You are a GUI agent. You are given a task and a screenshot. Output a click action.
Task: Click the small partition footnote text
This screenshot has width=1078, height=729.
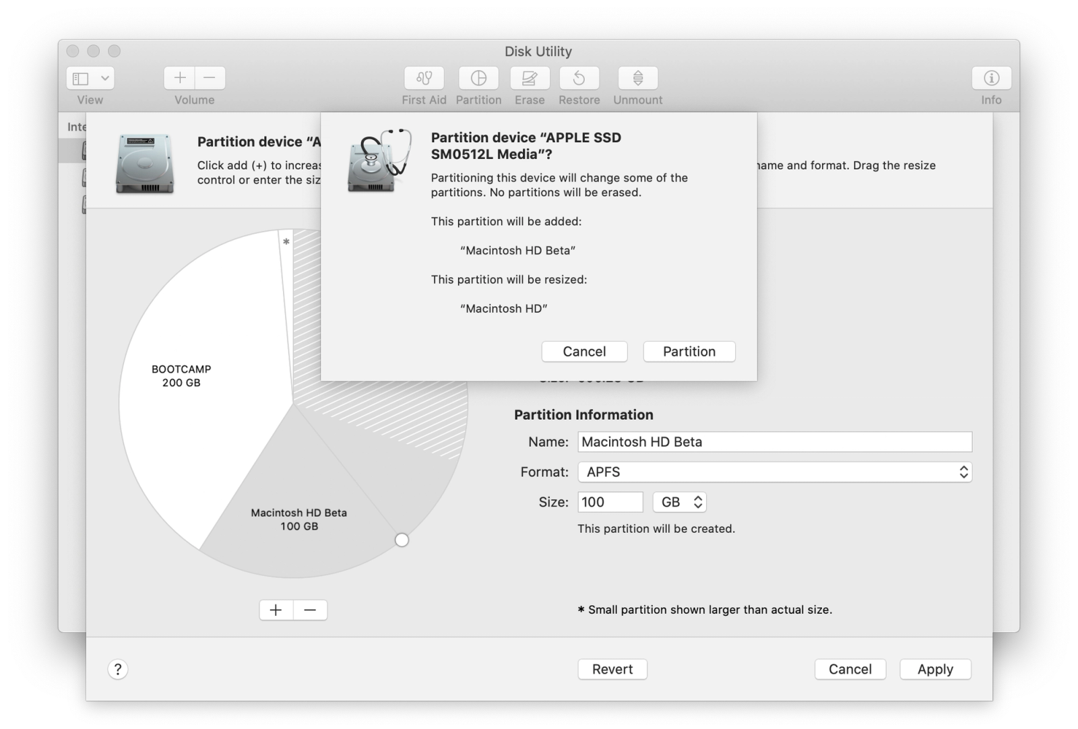click(x=705, y=610)
